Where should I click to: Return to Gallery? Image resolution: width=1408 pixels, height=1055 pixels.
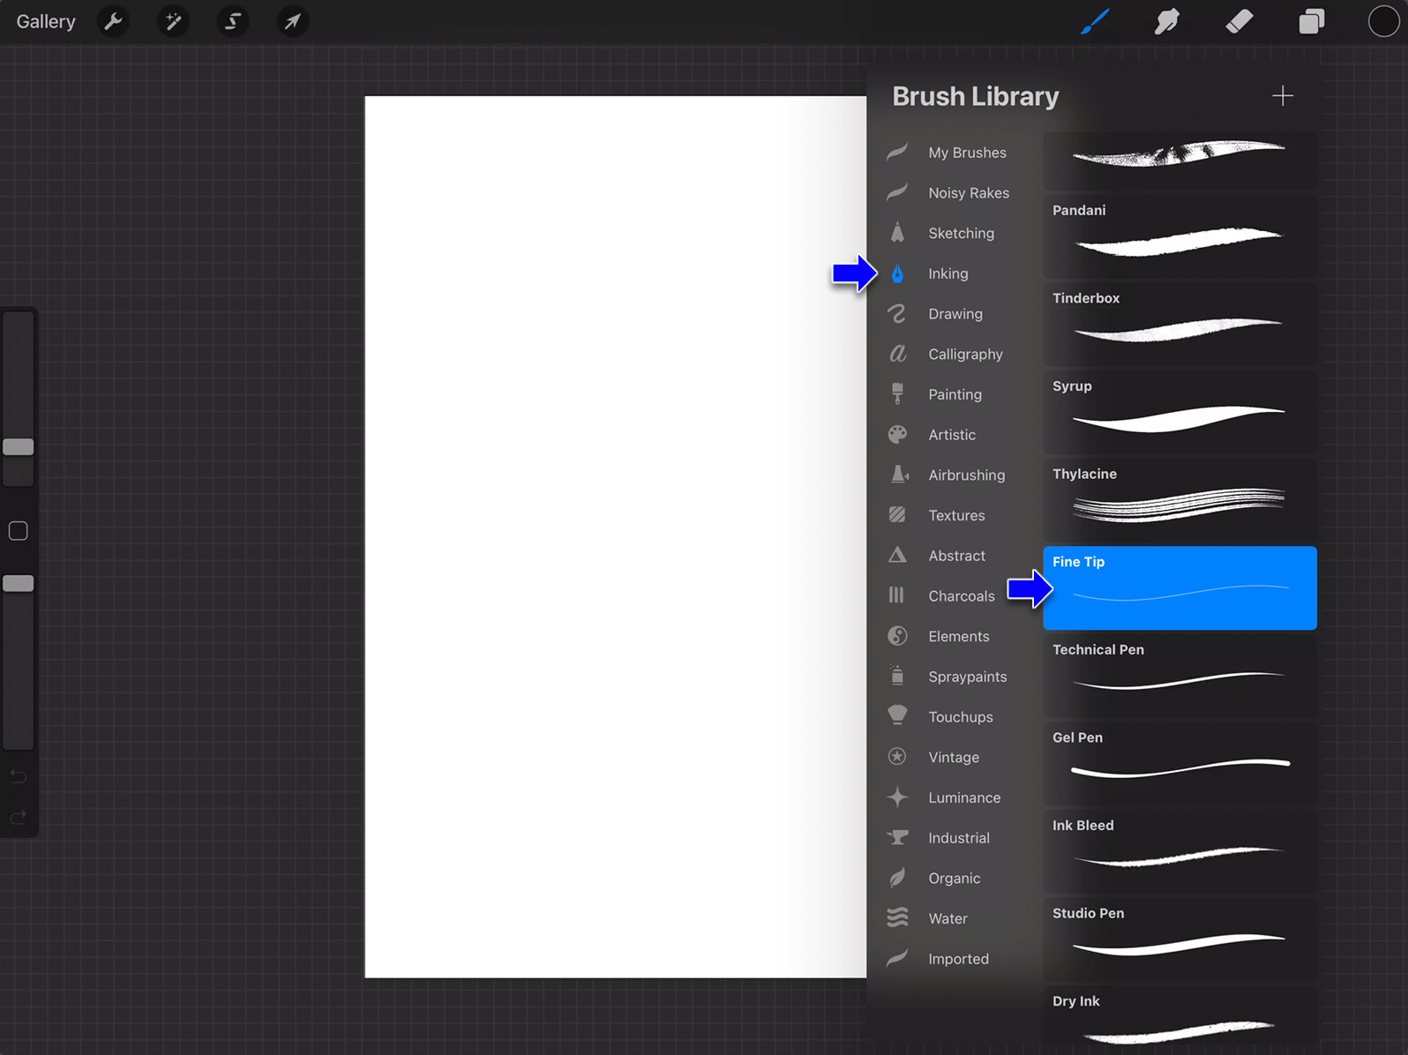click(x=46, y=21)
